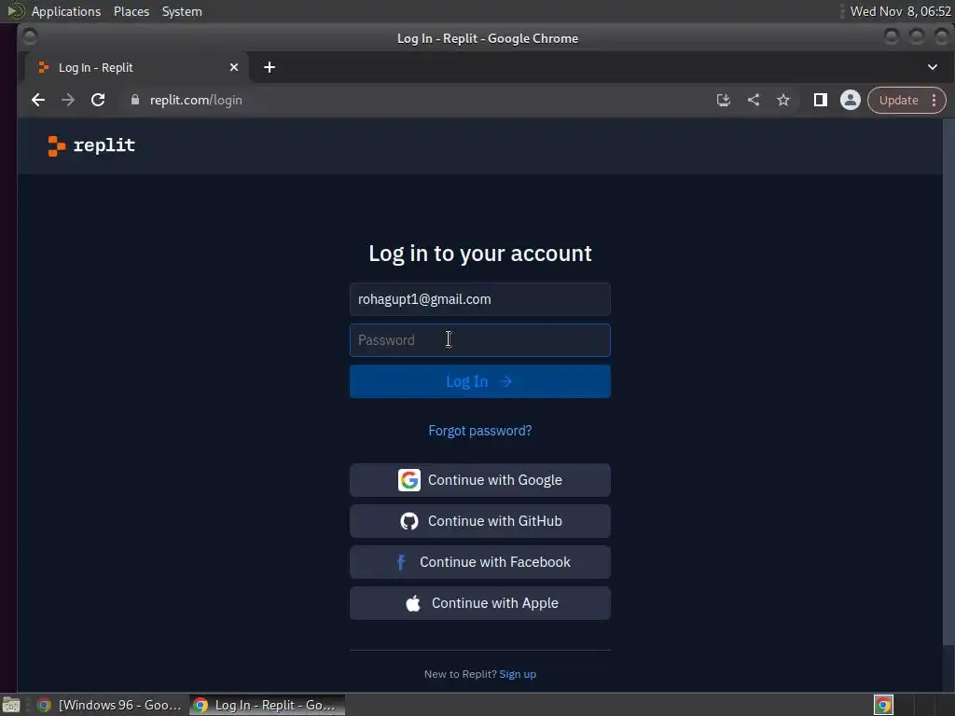The height and width of the screenshot is (716, 955).
Task: Select Log In - Replit taskbar entry
Action: [x=267, y=705]
